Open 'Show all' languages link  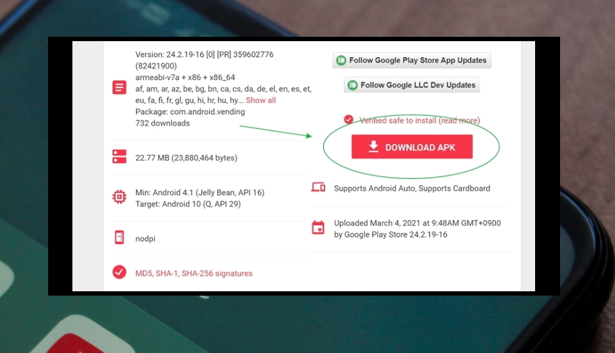coord(261,100)
